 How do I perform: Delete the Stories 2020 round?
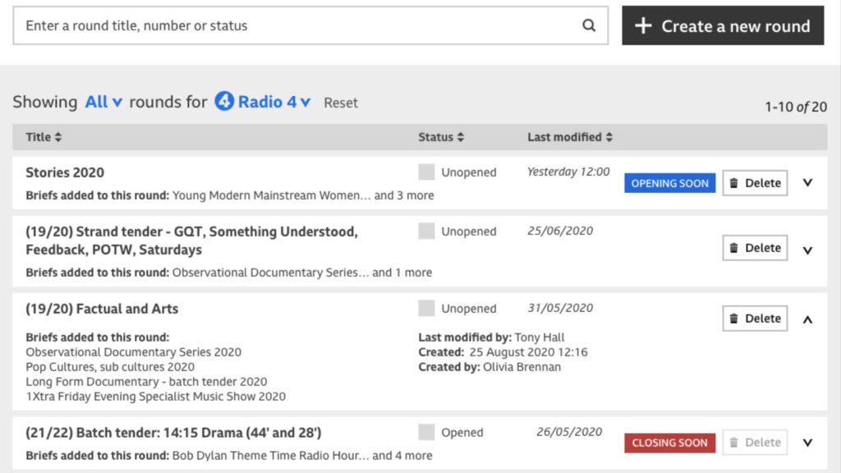click(755, 183)
